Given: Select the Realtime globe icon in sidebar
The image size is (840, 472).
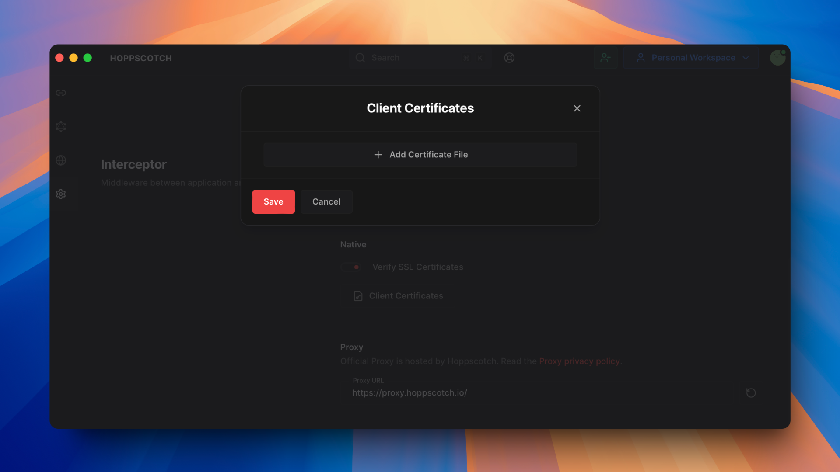Looking at the screenshot, I should click(x=61, y=160).
